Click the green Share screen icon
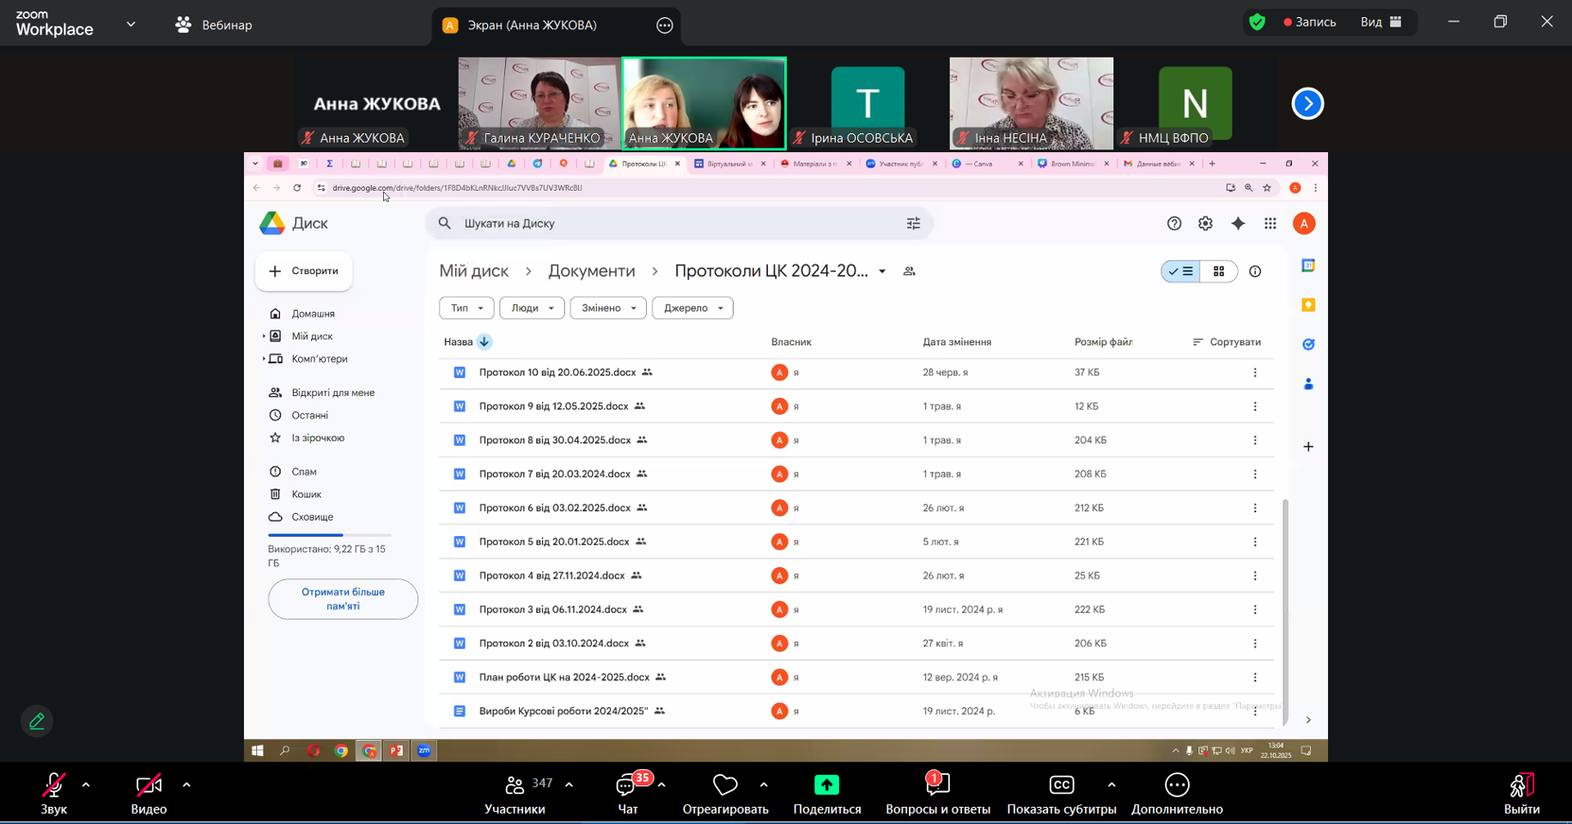This screenshot has height=824, width=1572. coord(826,785)
